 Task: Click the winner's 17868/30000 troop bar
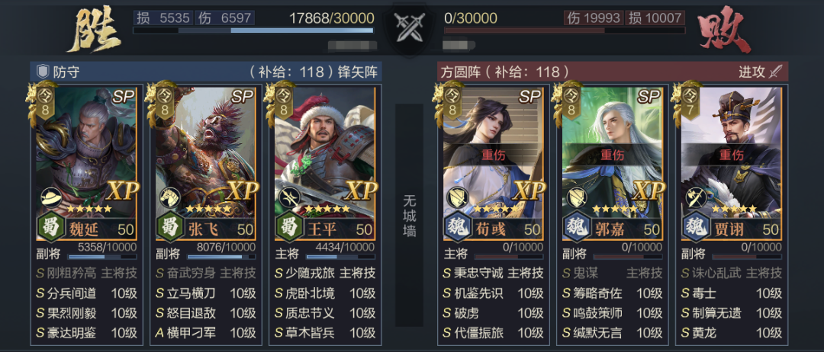point(253,30)
